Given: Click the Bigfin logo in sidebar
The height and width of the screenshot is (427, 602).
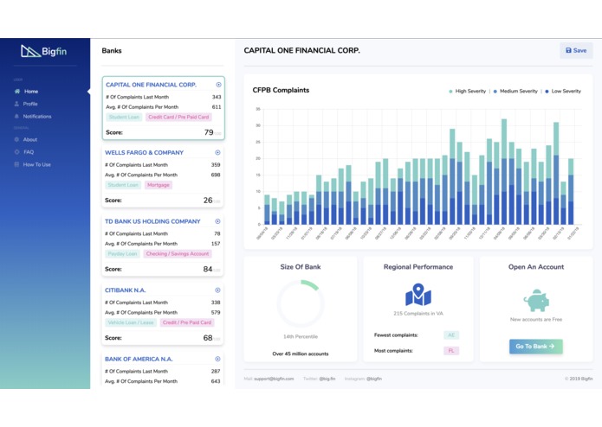Looking at the screenshot, I should click(x=44, y=51).
